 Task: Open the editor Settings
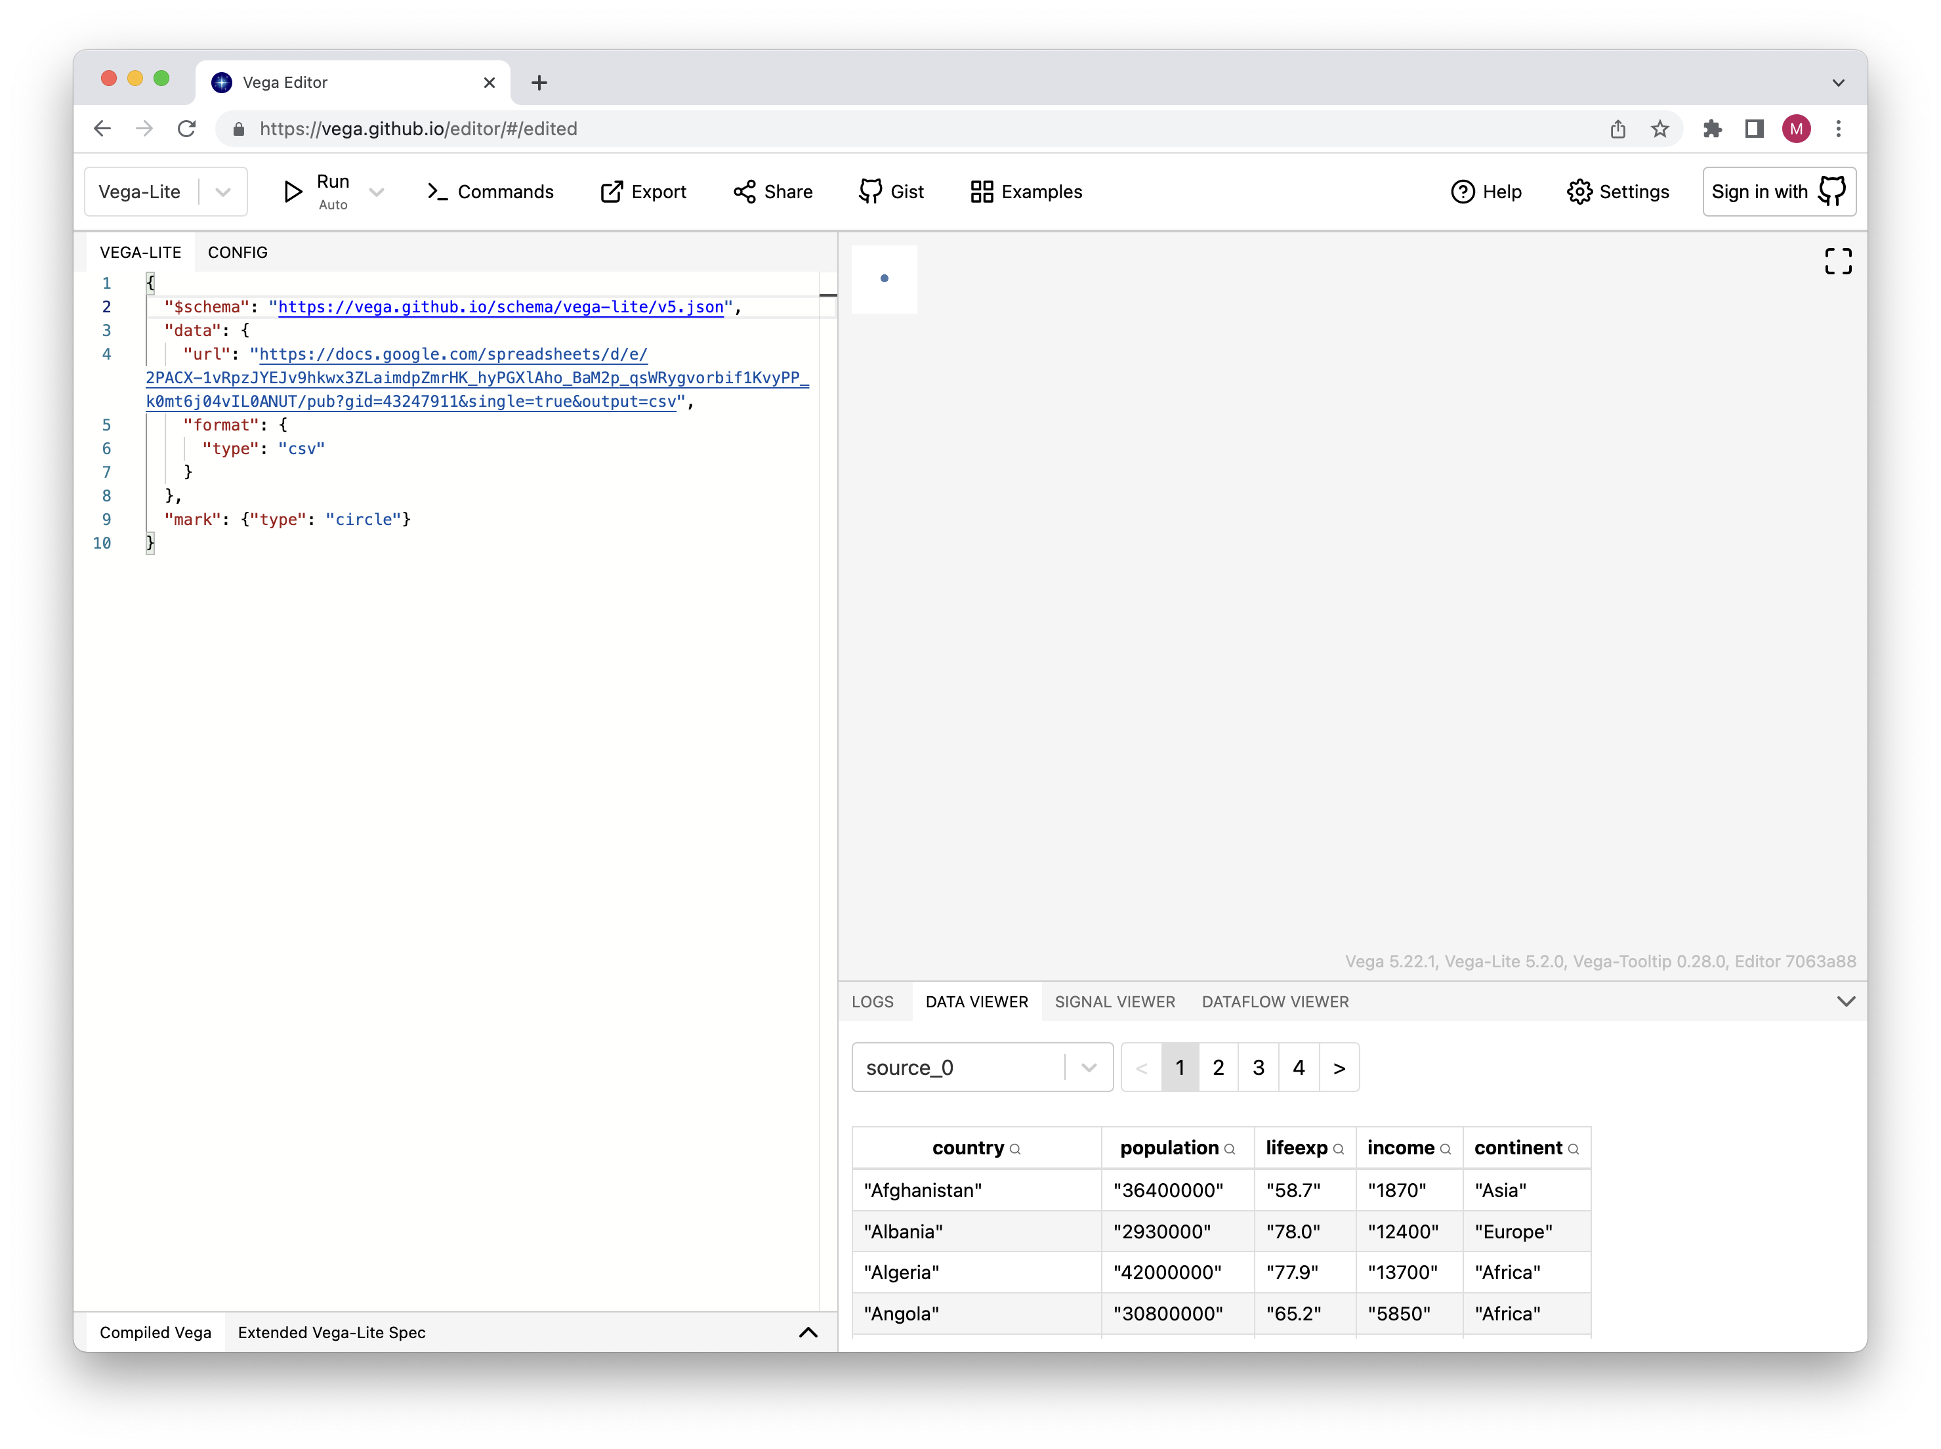click(1617, 191)
